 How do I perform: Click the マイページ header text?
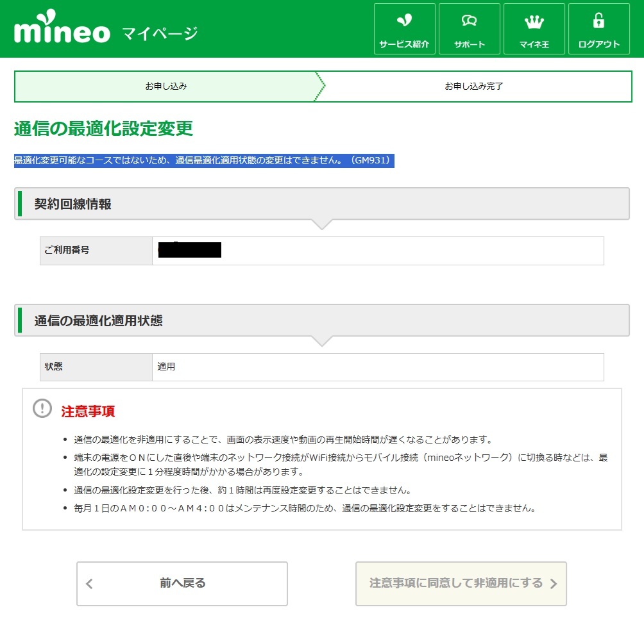point(160,33)
